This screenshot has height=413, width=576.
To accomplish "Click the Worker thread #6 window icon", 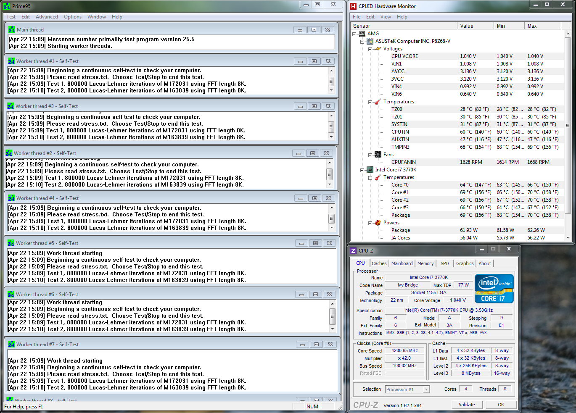I will pos(11,294).
